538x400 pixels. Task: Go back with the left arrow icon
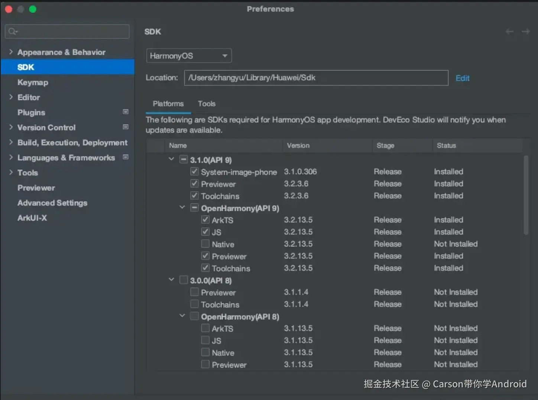pos(509,32)
